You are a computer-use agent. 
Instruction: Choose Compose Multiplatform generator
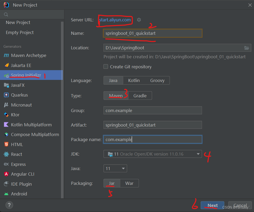(31, 135)
